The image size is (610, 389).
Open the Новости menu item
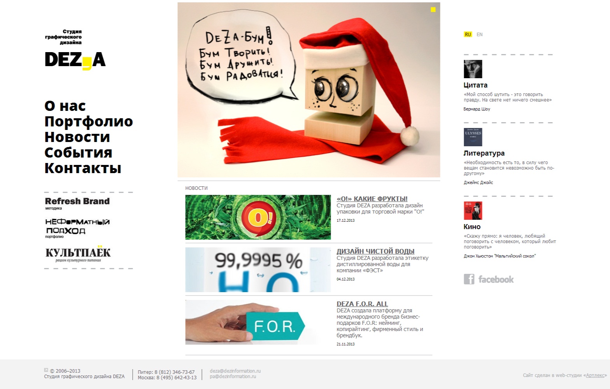point(77,137)
